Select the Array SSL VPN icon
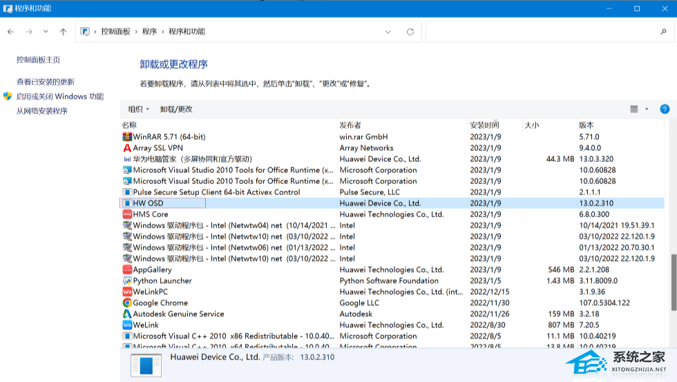Image resolution: width=677 pixels, height=382 pixels. (127, 148)
